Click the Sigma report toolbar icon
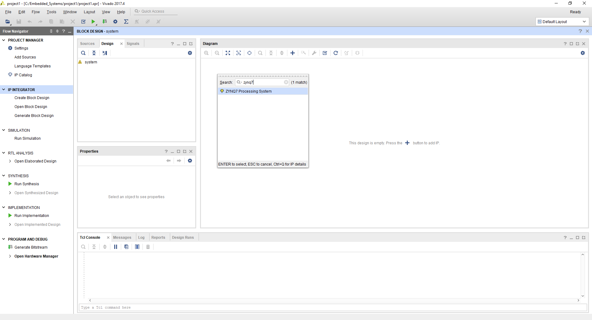This screenshot has height=320, width=592. 126,22
